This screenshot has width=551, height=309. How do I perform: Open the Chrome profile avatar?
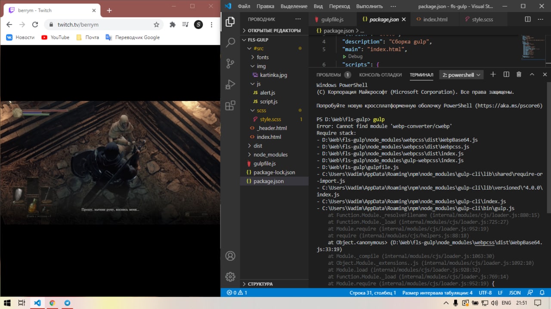coord(198,24)
